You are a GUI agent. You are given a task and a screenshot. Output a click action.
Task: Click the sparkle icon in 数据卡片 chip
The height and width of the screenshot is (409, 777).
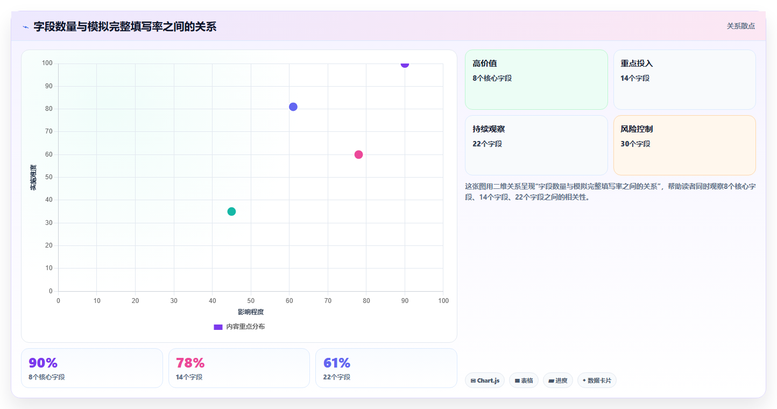click(x=584, y=380)
